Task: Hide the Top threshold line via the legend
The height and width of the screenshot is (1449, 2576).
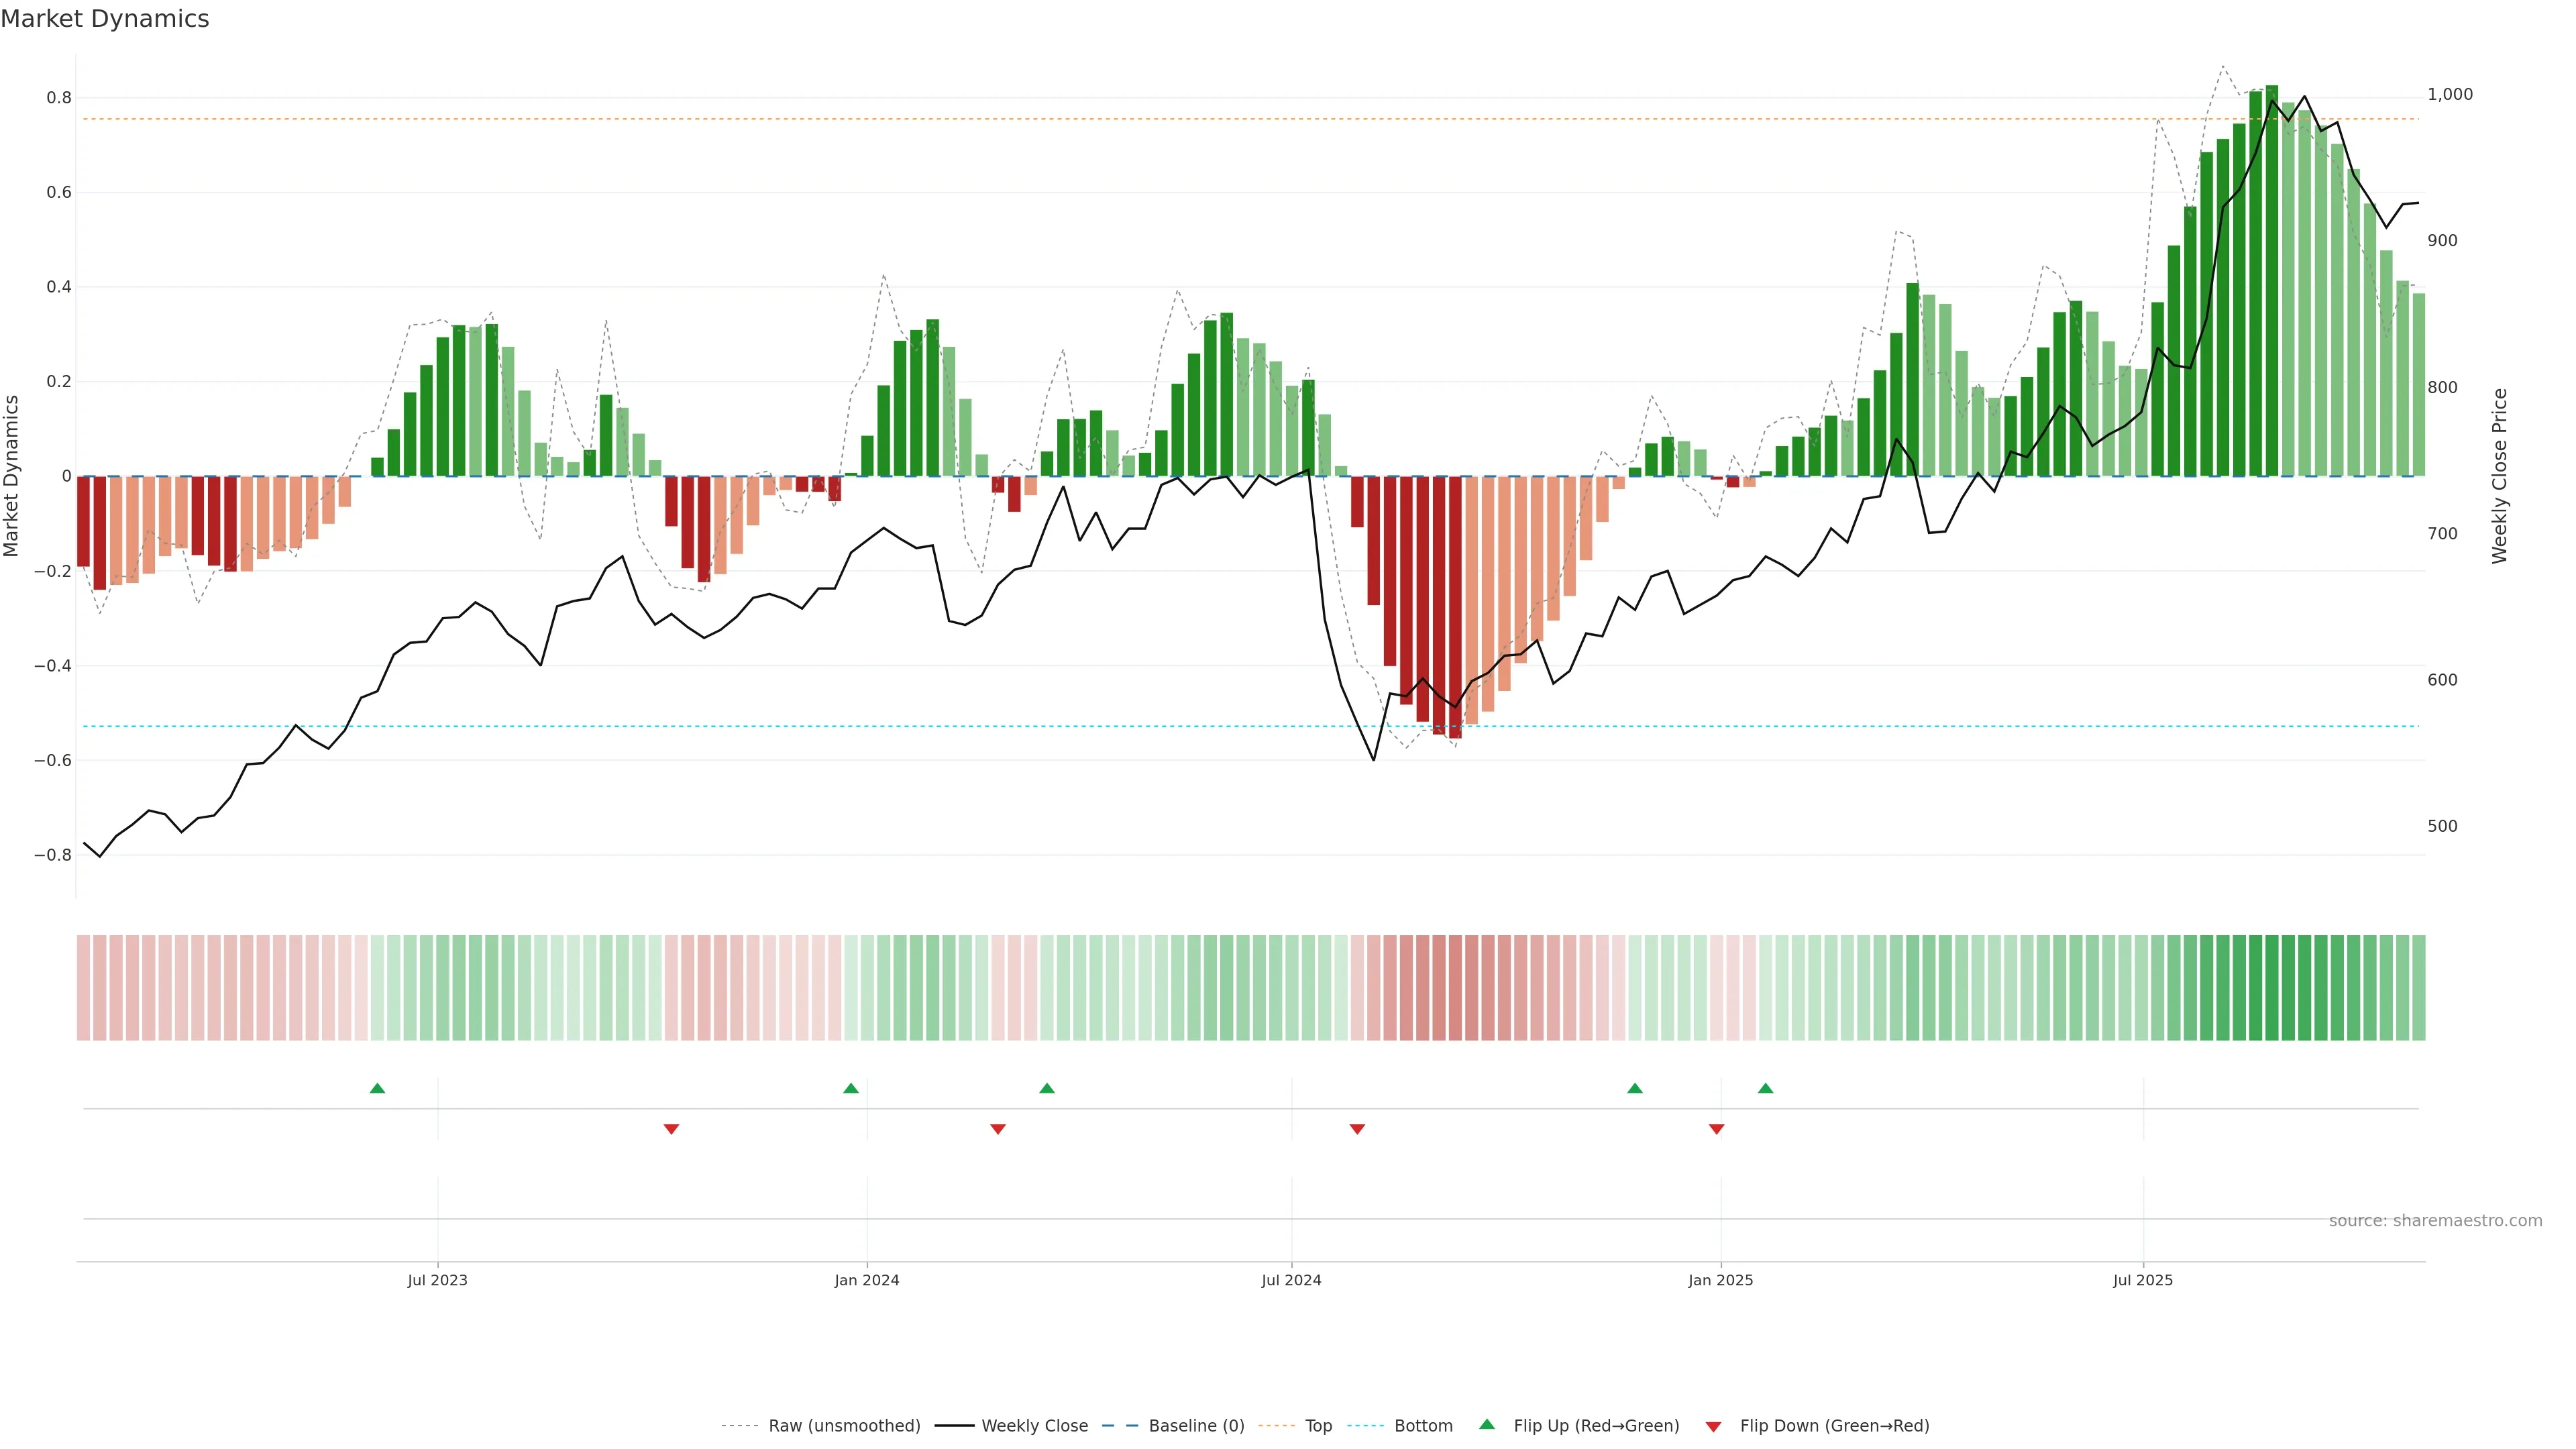Action: pyautogui.click(x=1318, y=1426)
